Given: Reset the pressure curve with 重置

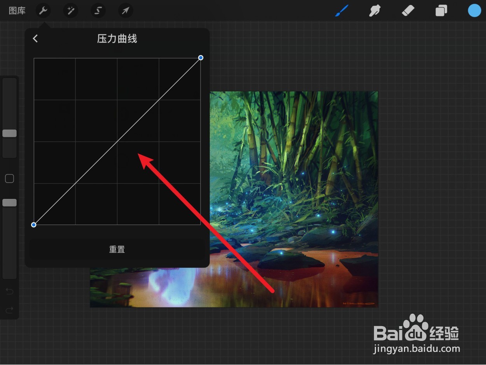Looking at the screenshot, I should click(x=117, y=249).
